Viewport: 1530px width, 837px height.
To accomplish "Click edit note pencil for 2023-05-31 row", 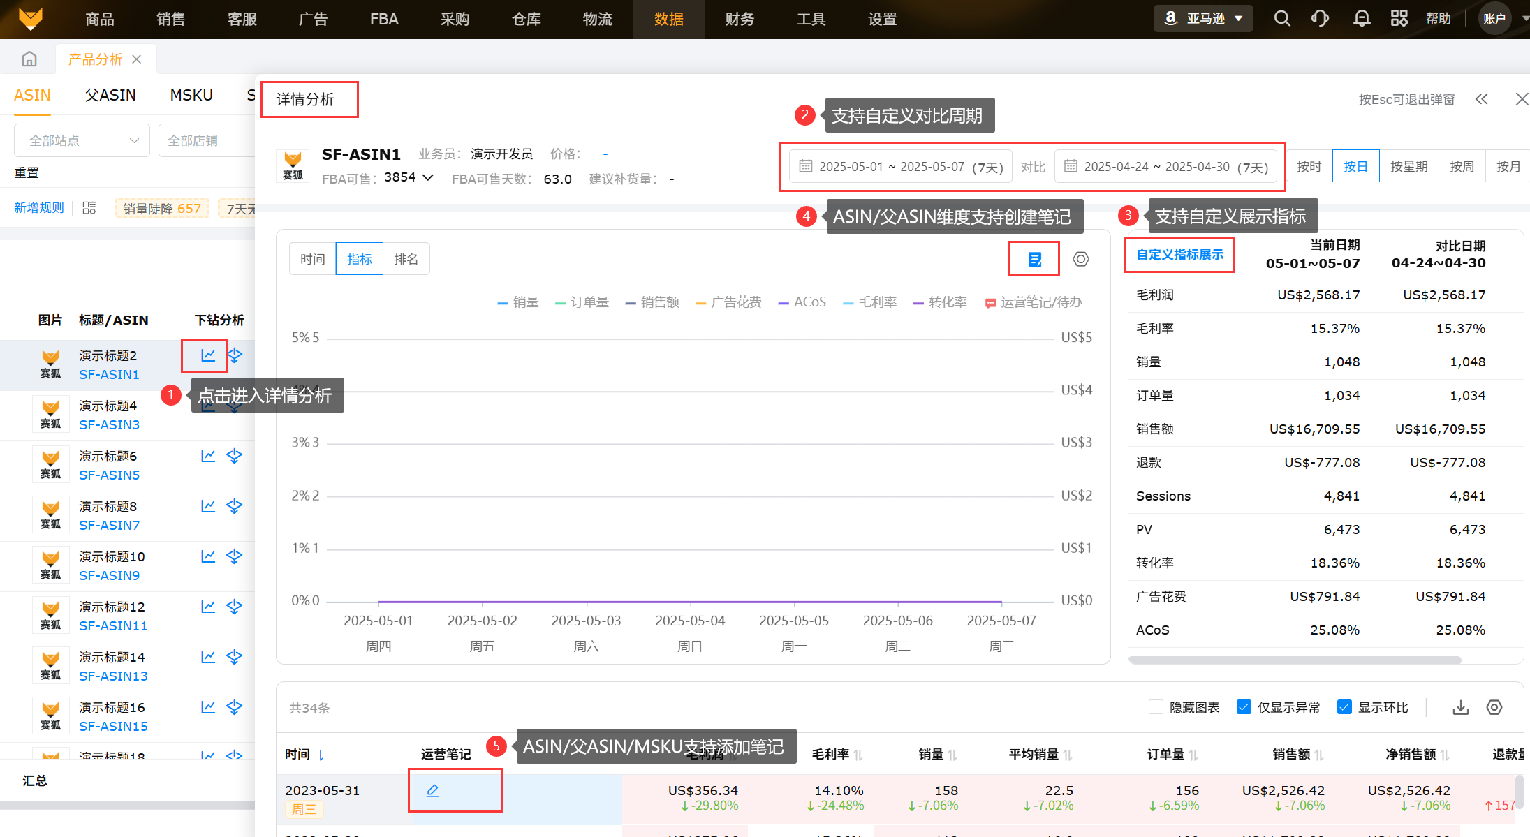I will click(x=433, y=791).
